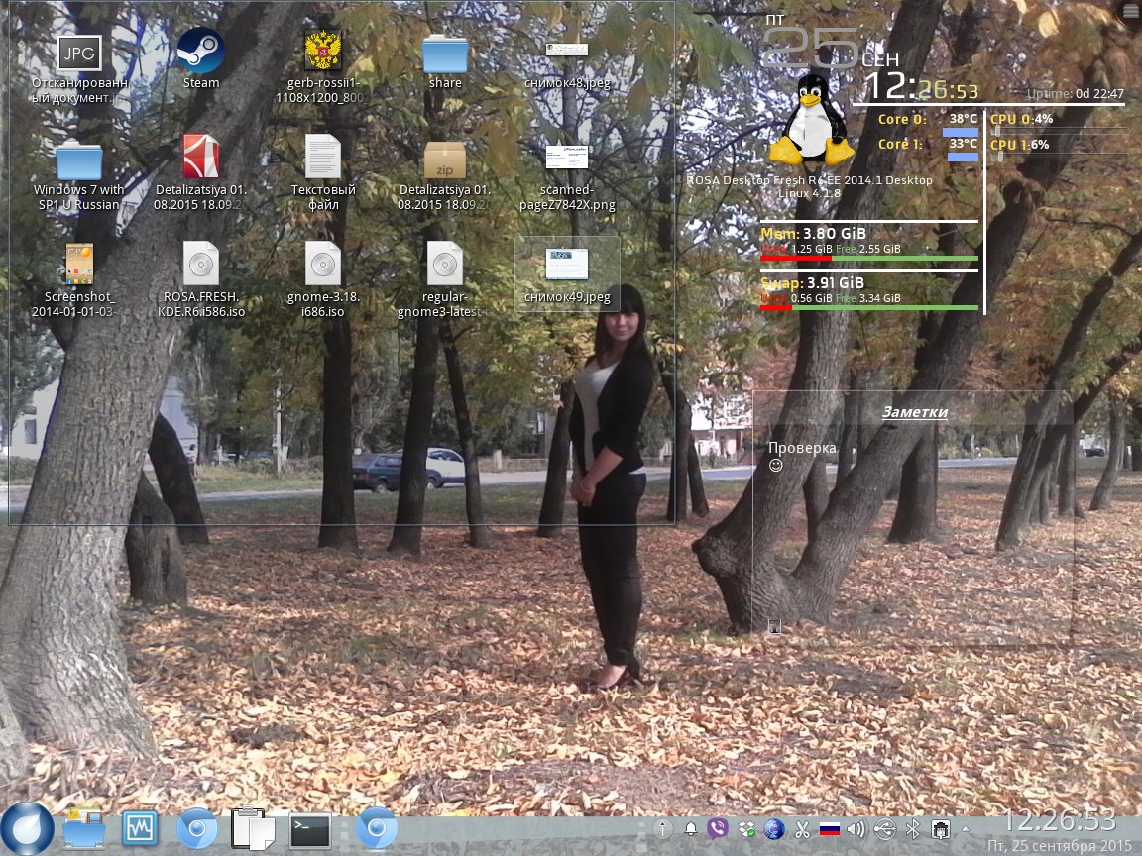Switch keyboard layout via the Russian flag
The image size is (1142, 856).
tap(830, 828)
